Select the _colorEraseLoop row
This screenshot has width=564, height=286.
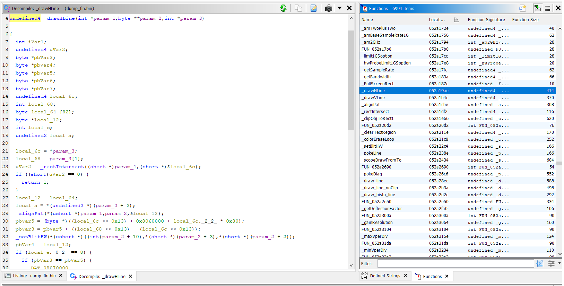(458, 139)
